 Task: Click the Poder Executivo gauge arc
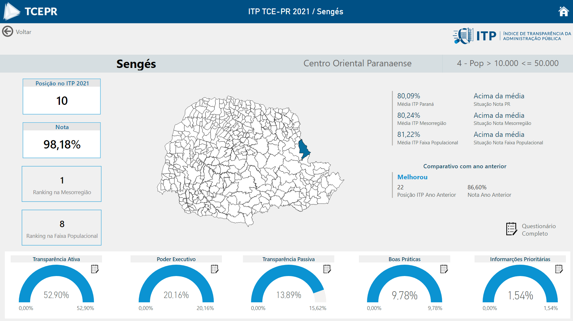(176, 271)
